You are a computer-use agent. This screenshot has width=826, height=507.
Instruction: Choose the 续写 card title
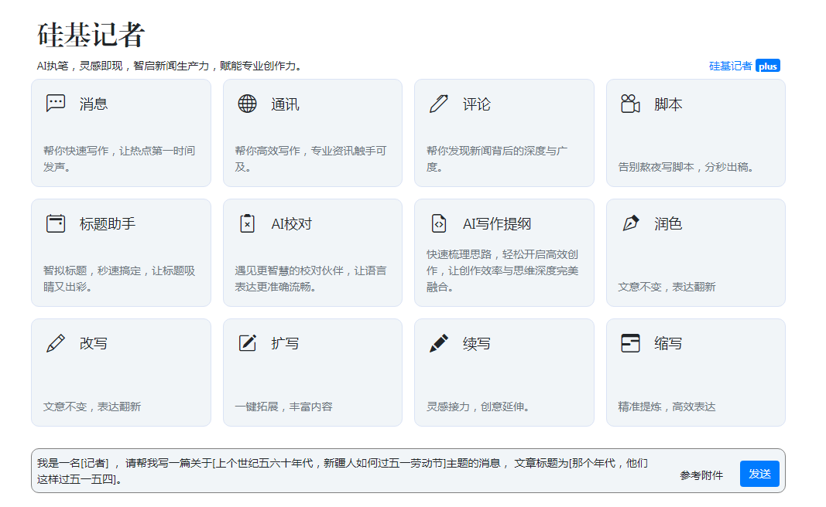(x=476, y=344)
